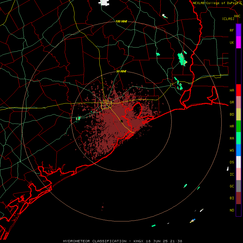Click the 'HHC' product label
243x243 pixels.
(237, 16)
